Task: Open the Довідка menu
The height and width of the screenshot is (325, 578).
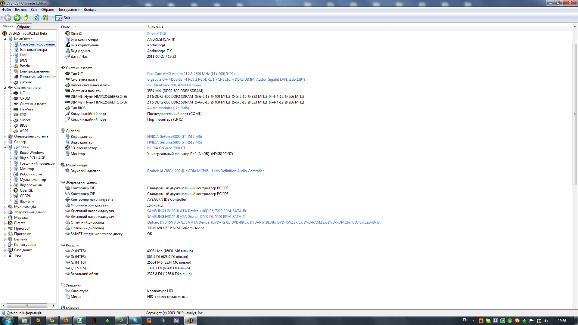Action: [x=90, y=10]
